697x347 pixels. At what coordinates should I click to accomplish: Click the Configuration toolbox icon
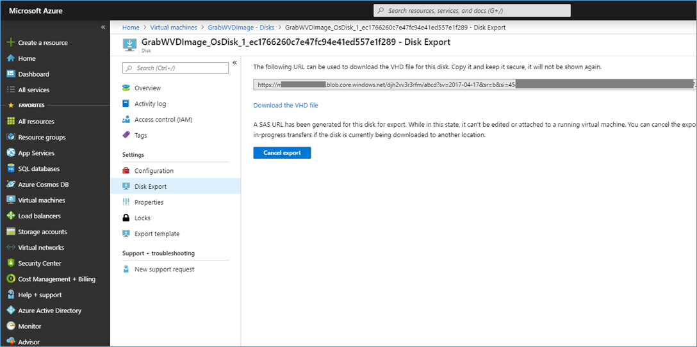[x=126, y=170]
